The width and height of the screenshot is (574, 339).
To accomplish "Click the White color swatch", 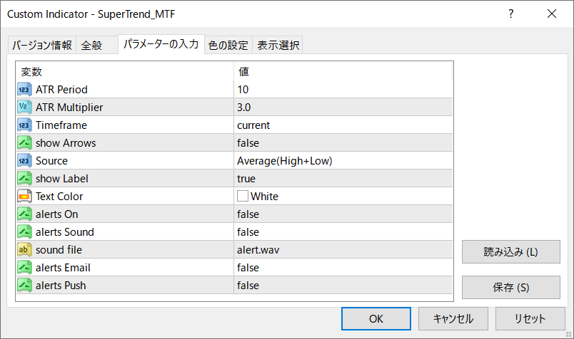I will tap(243, 197).
